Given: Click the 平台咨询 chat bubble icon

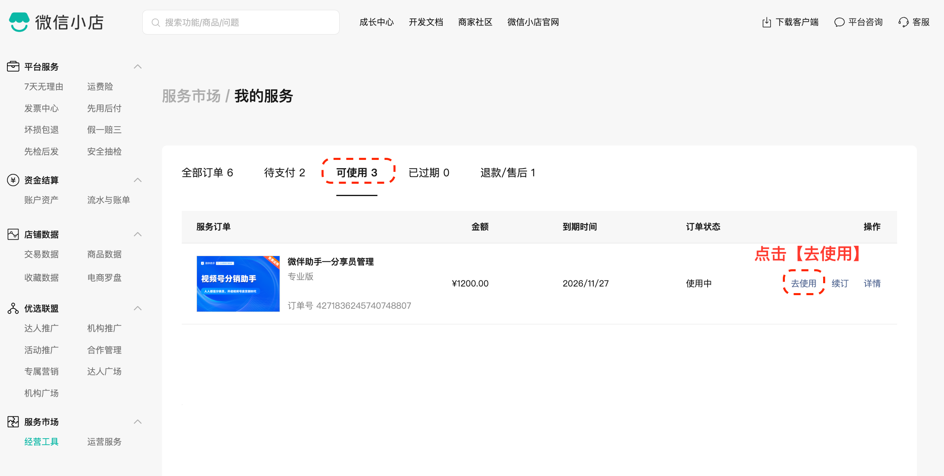Looking at the screenshot, I should 839,22.
